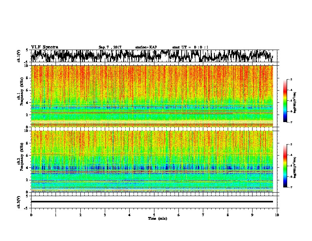Click the "2" minute tick label
The height and width of the screenshot is (241, 312).
(x=80, y=215)
